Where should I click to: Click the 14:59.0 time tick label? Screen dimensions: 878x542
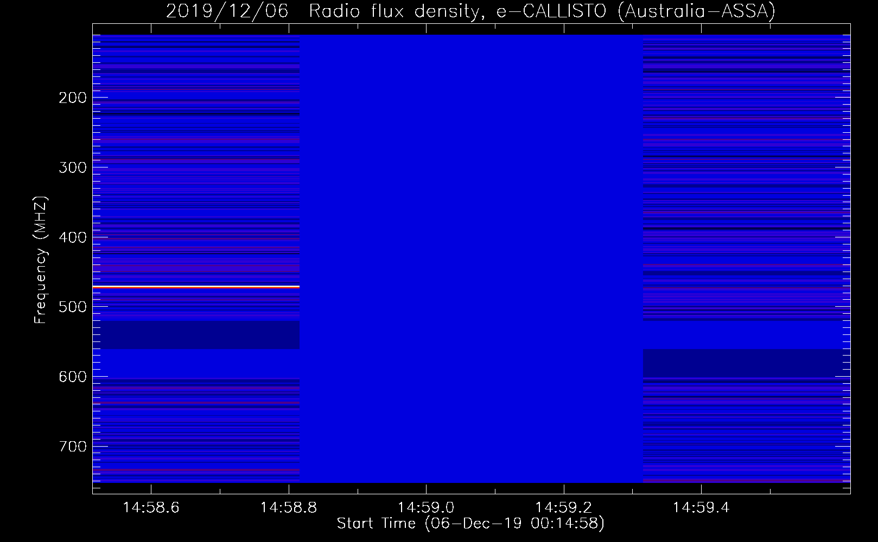[x=426, y=508]
